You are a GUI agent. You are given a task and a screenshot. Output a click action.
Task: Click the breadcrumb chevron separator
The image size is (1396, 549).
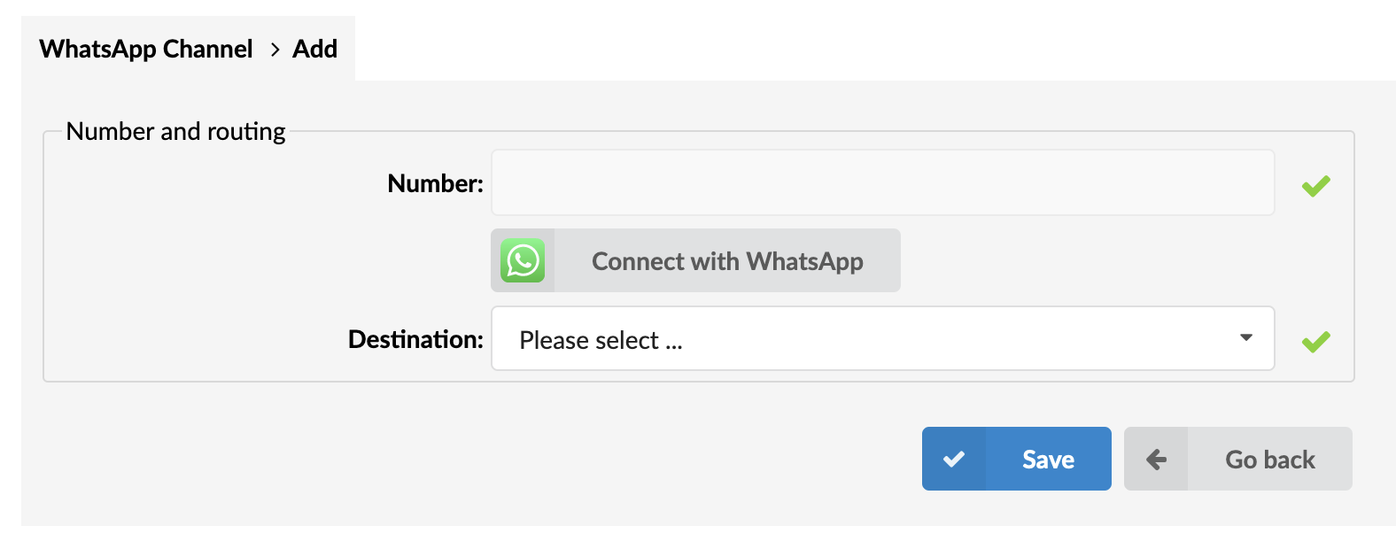click(x=275, y=50)
